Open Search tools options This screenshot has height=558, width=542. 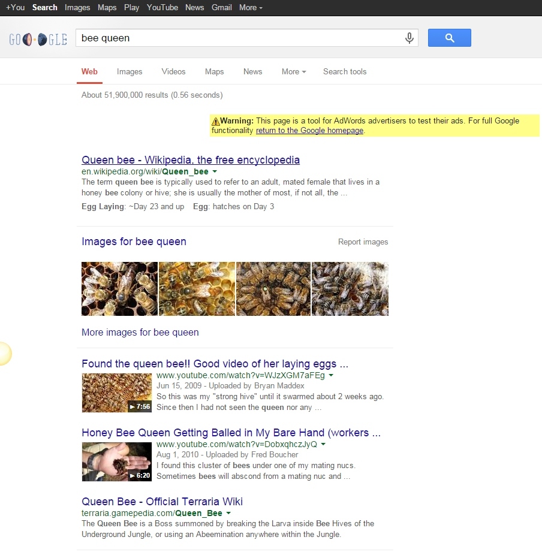click(x=345, y=71)
